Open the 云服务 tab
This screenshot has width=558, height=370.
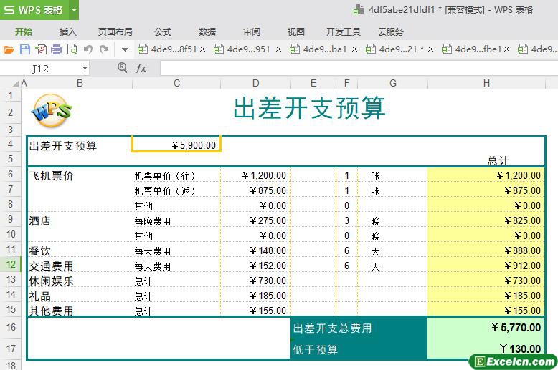click(391, 31)
